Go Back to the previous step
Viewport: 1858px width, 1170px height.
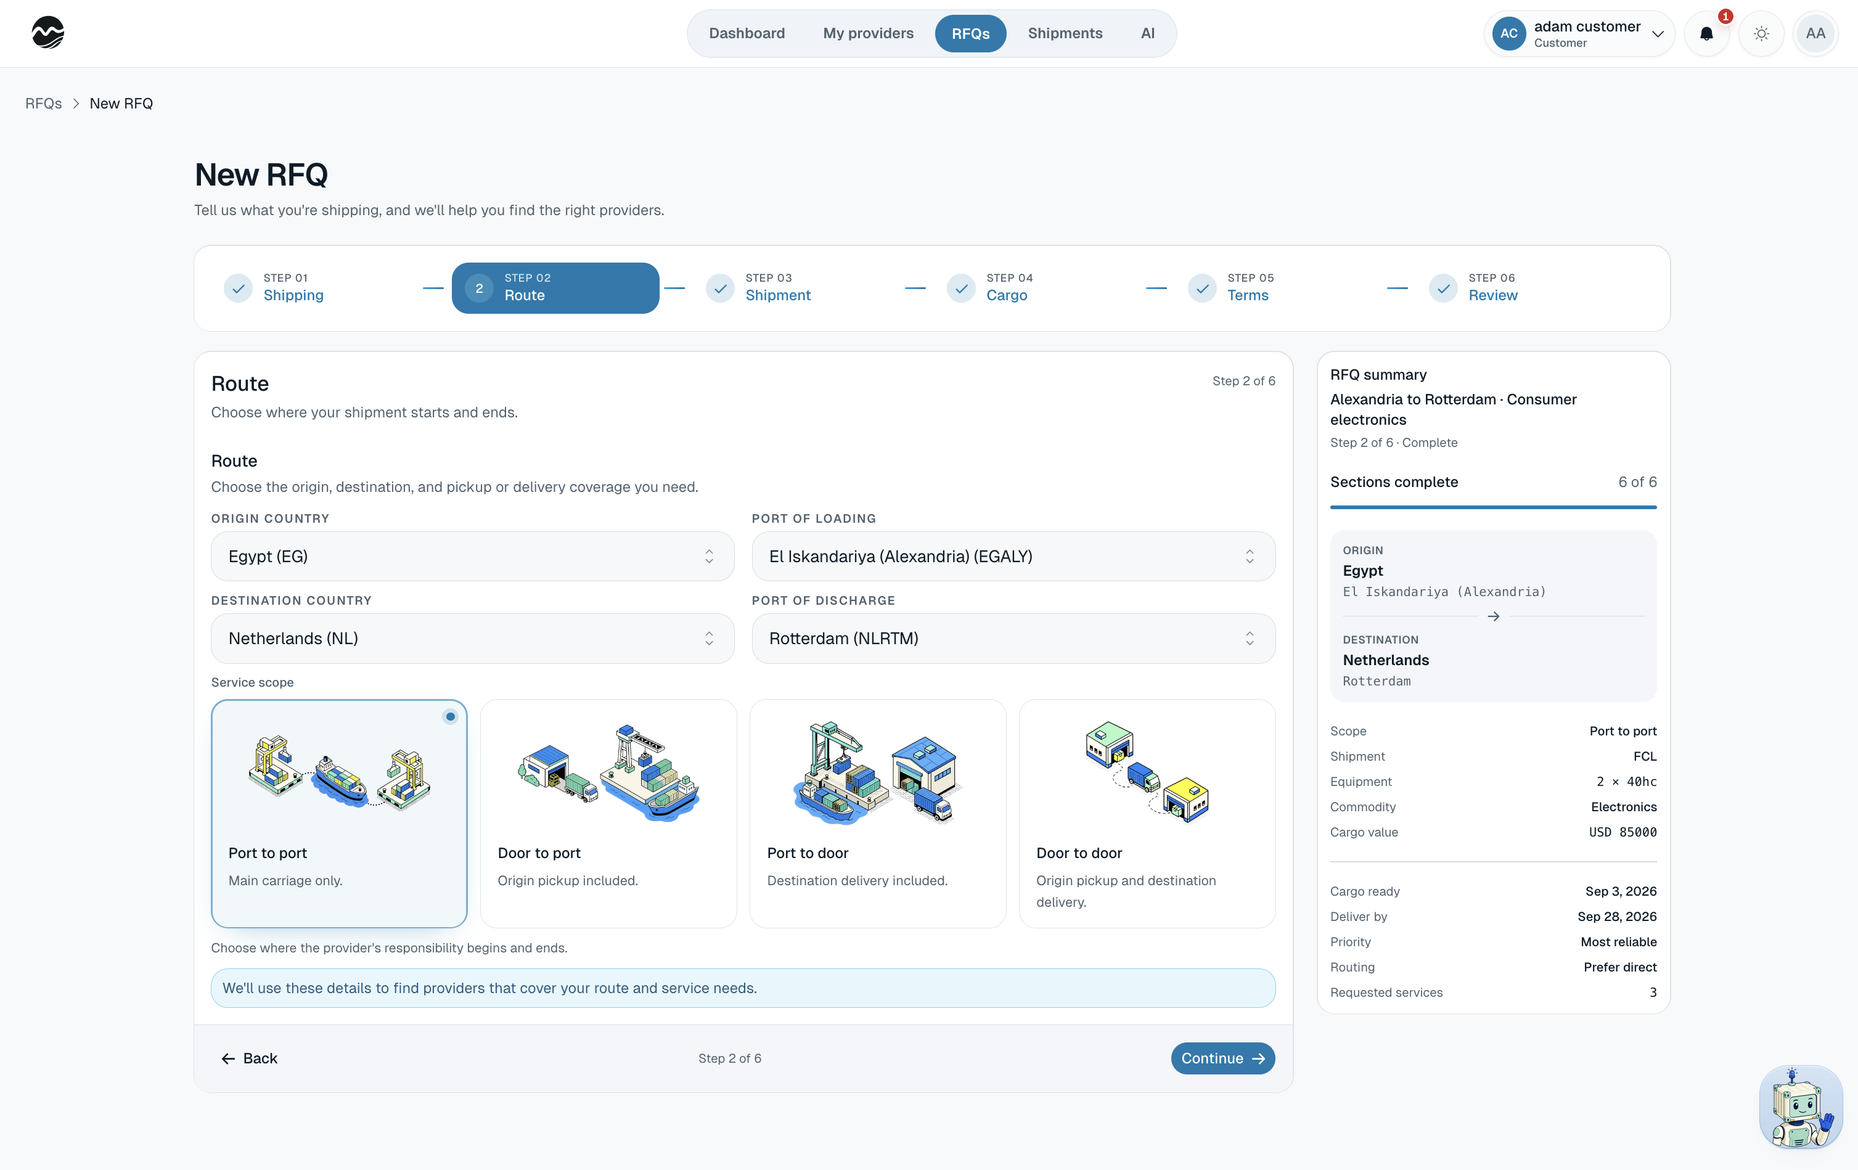(x=249, y=1058)
